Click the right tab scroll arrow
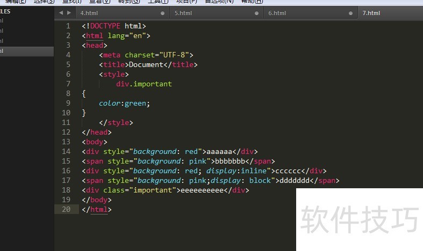This screenshot has width=423, height=251. (69, 13)
